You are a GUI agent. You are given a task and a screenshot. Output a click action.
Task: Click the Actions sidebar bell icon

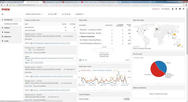click(2, 32)
